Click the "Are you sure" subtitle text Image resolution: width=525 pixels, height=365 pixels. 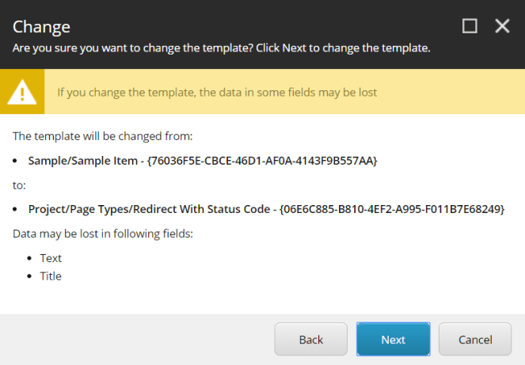click(221, 48)
